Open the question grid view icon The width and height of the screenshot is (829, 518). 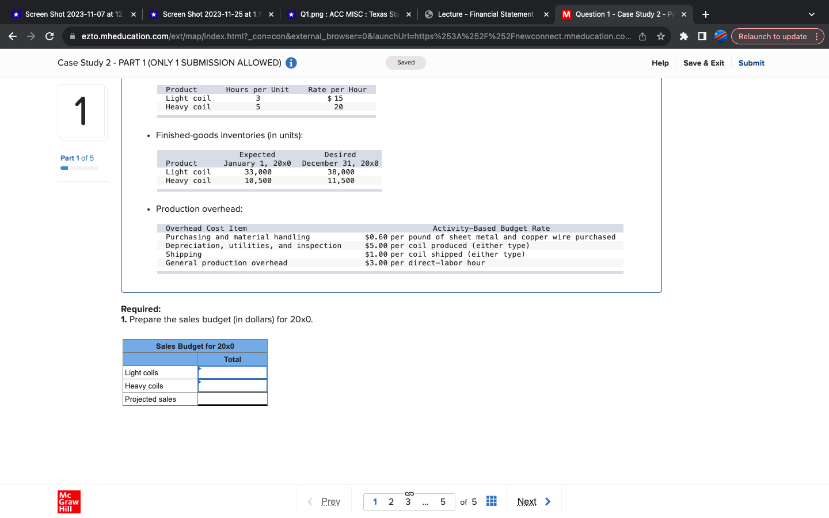[492, 501]
